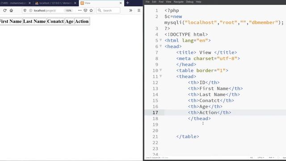Collapse the head fold arrow on line 6
The width and height of the screenshot is (286, 161).
161,46
